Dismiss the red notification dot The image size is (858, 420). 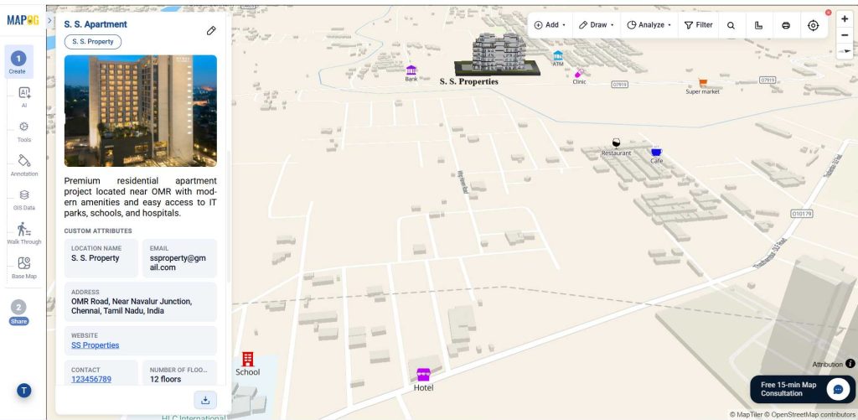coord(829,13)
